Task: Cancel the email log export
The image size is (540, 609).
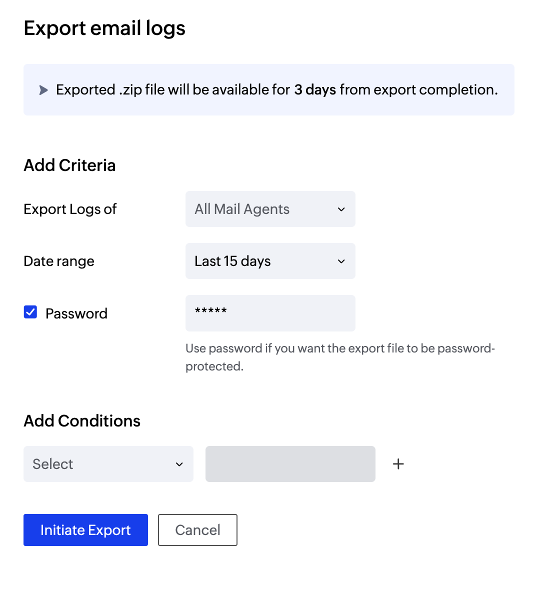Action: click(197, 530)
